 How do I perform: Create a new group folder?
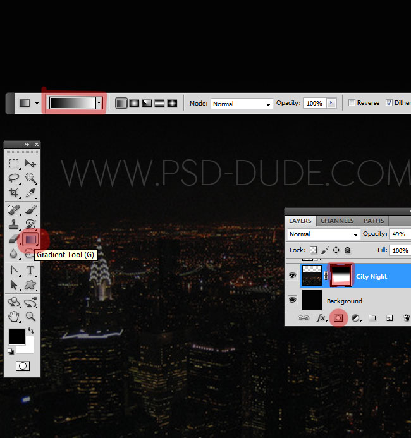372,318
